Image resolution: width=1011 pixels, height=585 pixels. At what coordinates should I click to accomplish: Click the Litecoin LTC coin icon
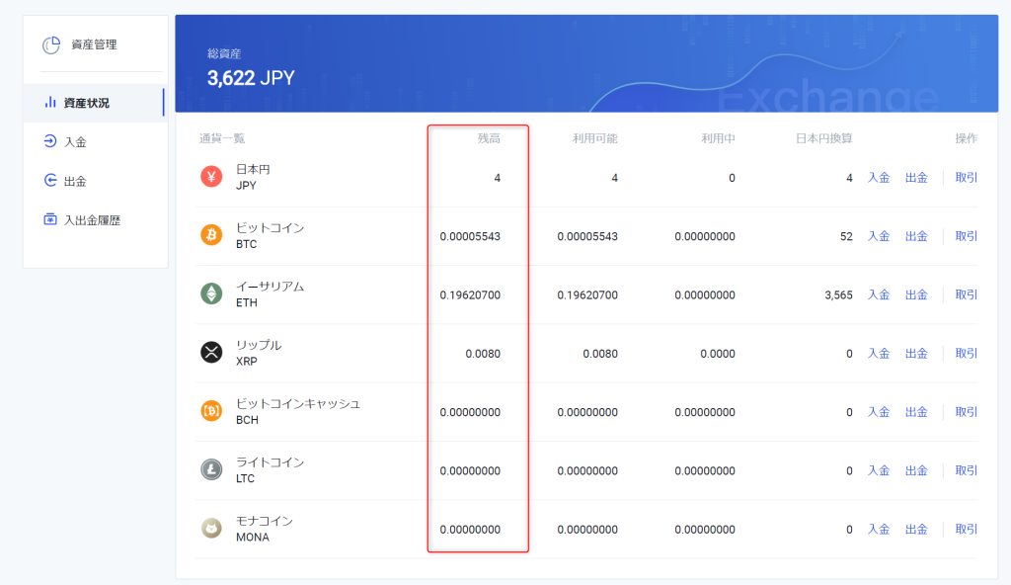pyautogui.click(x=211, y=470)
